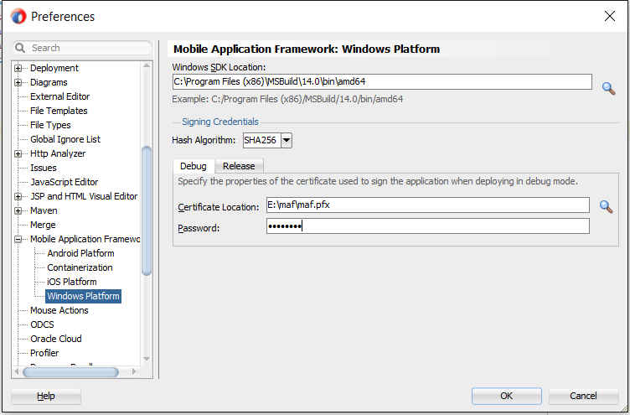Expand the Deployment tree node

tap(18, 69)
